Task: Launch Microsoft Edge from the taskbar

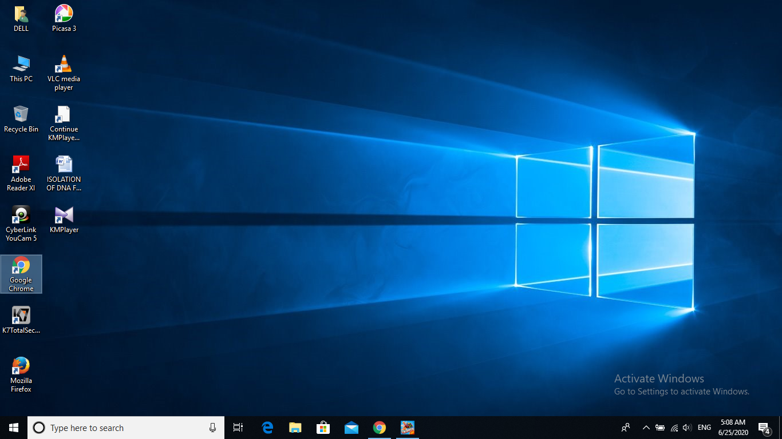Action: coord(267,428)
